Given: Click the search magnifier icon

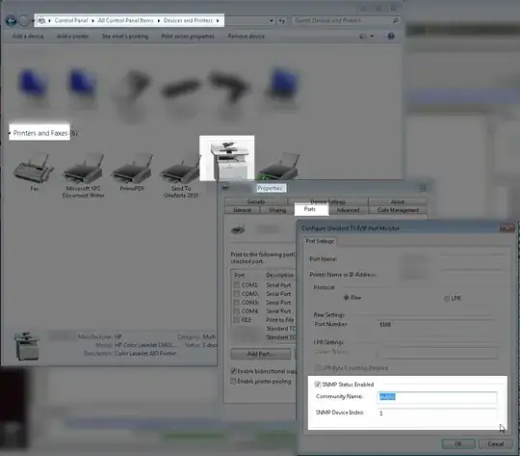Looking at the screenshot, I should pyautogui.click(x=396, y=20).
